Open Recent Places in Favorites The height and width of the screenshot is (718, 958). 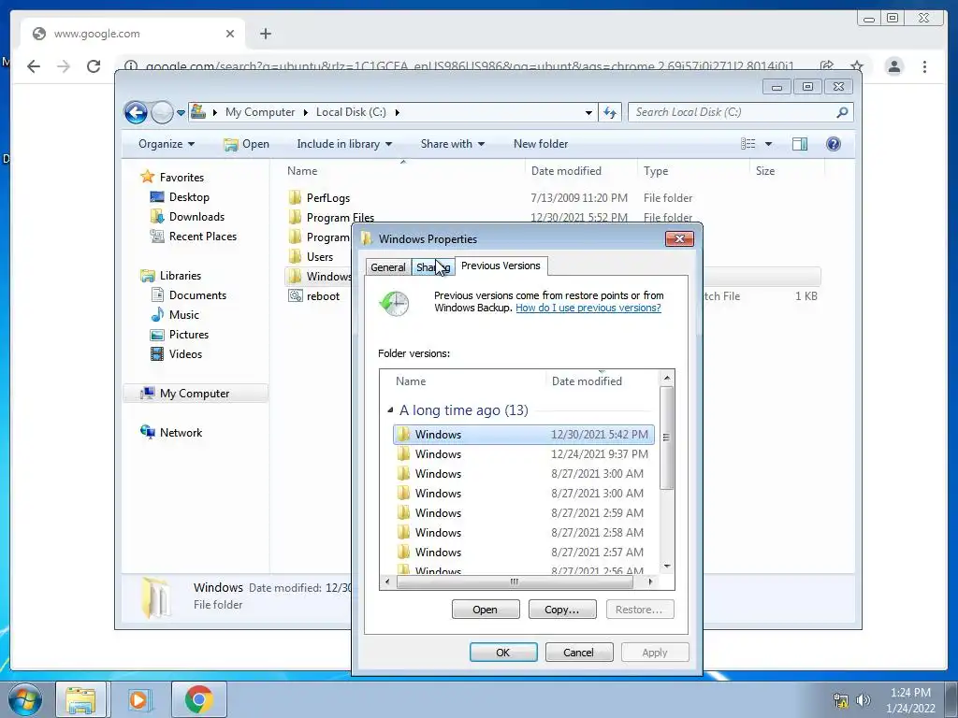(x=202, y=237)
